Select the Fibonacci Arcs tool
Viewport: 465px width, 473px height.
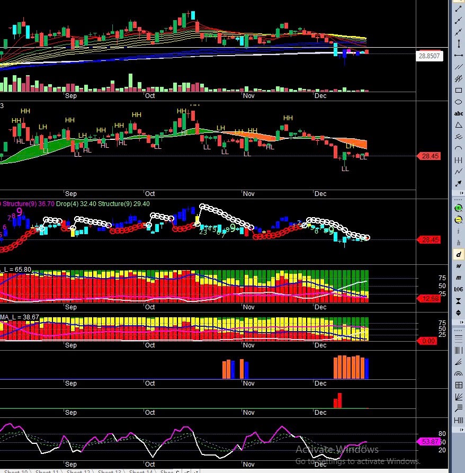click(458, 373)
